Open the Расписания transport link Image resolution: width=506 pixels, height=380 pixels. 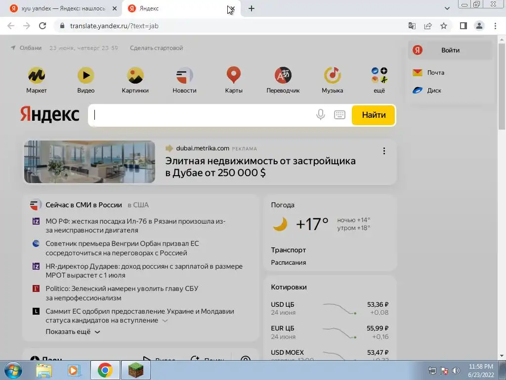288,262
